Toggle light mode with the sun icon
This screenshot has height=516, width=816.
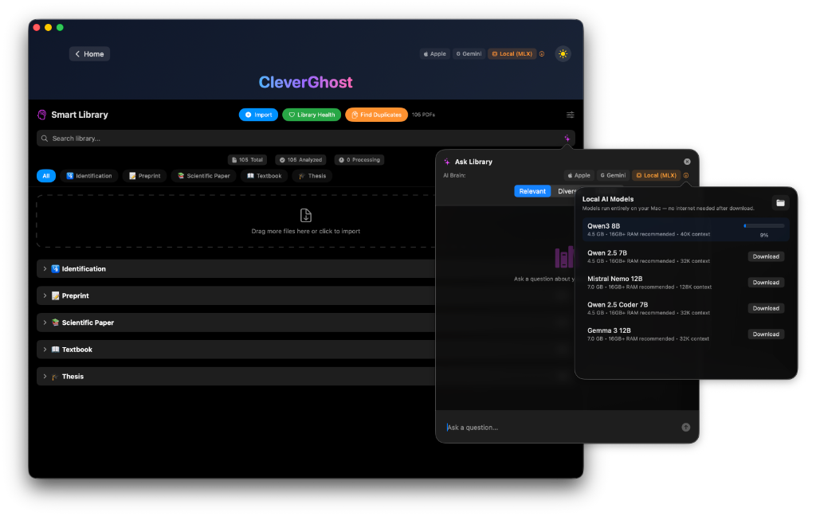pos(563,54)
